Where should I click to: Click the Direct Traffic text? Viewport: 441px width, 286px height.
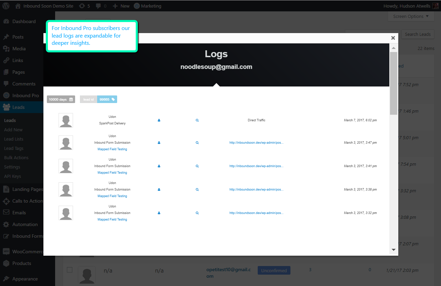tap(257, 120)
